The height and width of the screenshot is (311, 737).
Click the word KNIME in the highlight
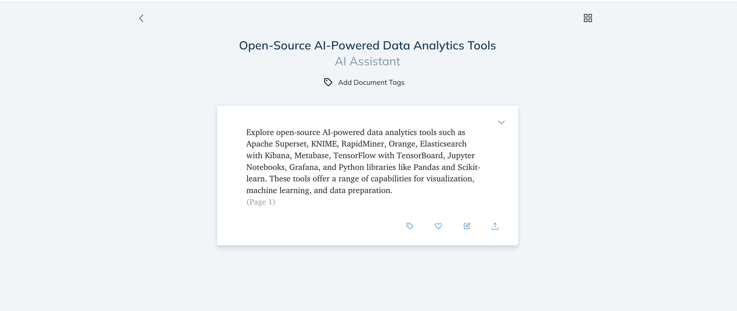pos(324,144)
